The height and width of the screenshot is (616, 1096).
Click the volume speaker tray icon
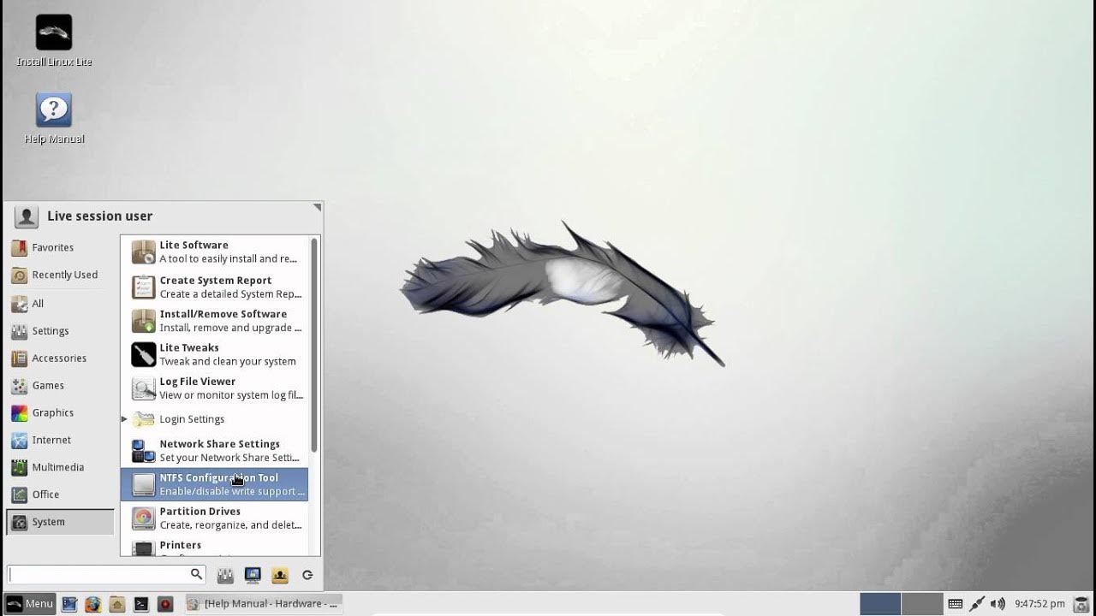[x=998, y=604]
